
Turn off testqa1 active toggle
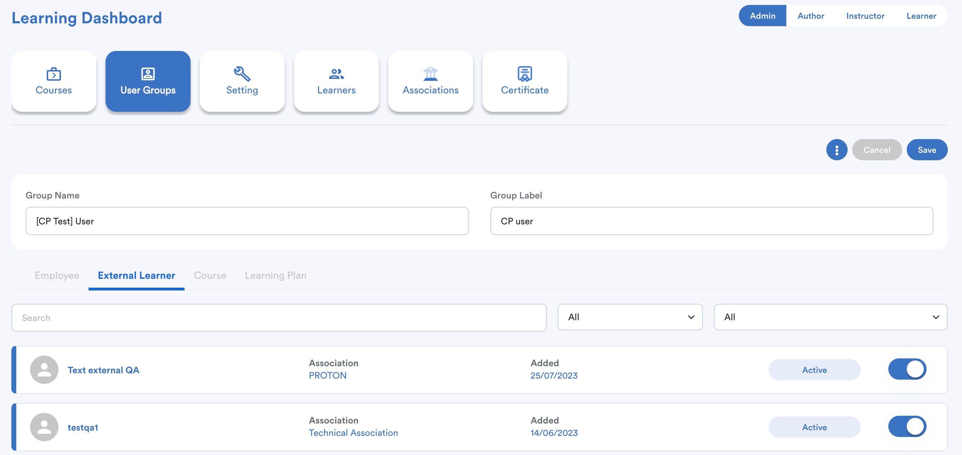907,427
